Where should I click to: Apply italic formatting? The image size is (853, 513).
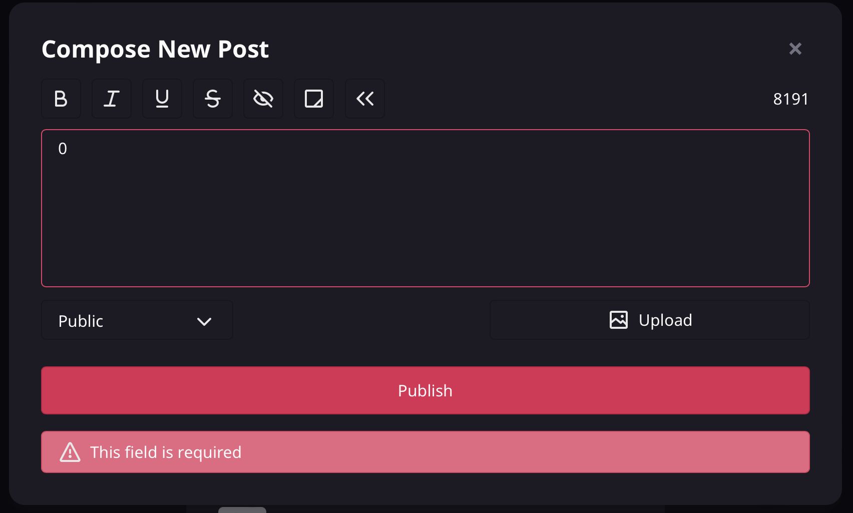tap(112, 99)
